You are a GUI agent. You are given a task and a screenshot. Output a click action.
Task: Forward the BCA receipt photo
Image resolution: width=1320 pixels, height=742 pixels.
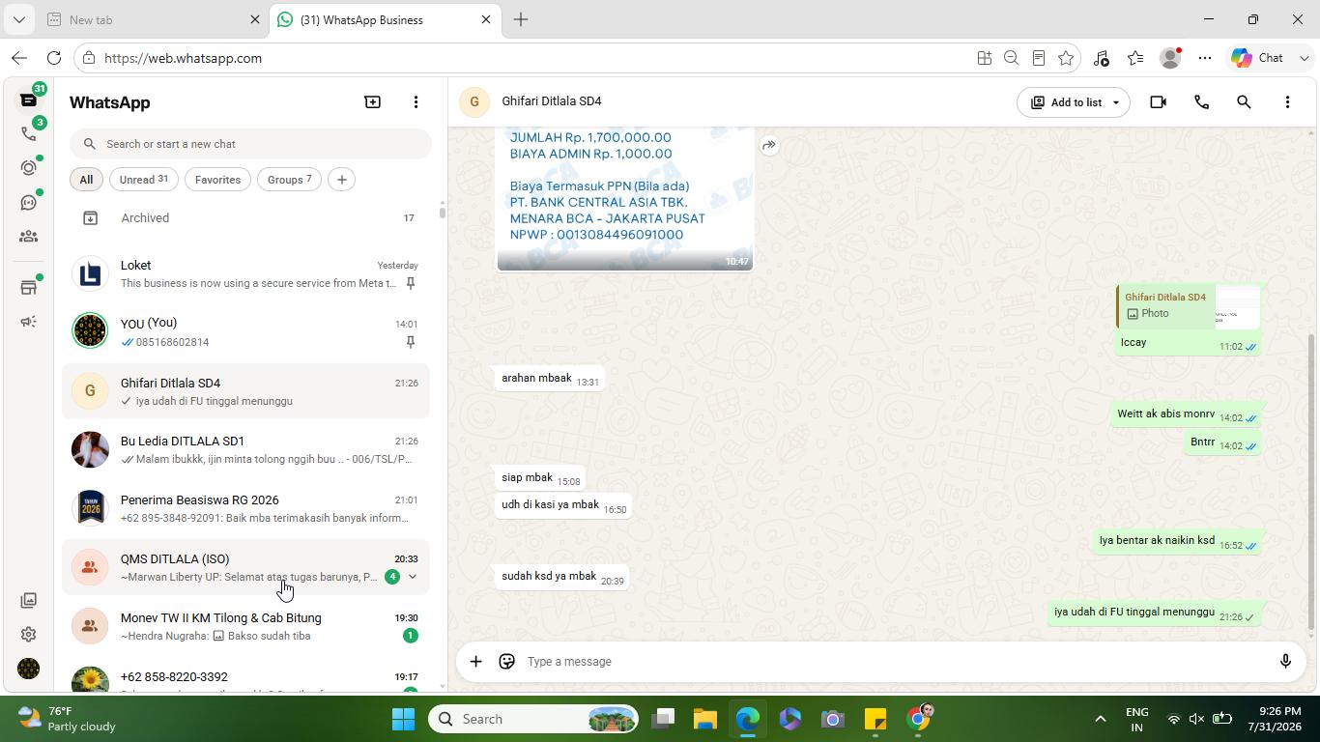(x=768, y=145)
